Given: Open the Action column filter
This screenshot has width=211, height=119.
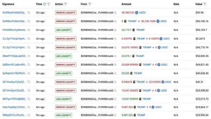Looking at the screenshot, I should (x=66, y=4).
